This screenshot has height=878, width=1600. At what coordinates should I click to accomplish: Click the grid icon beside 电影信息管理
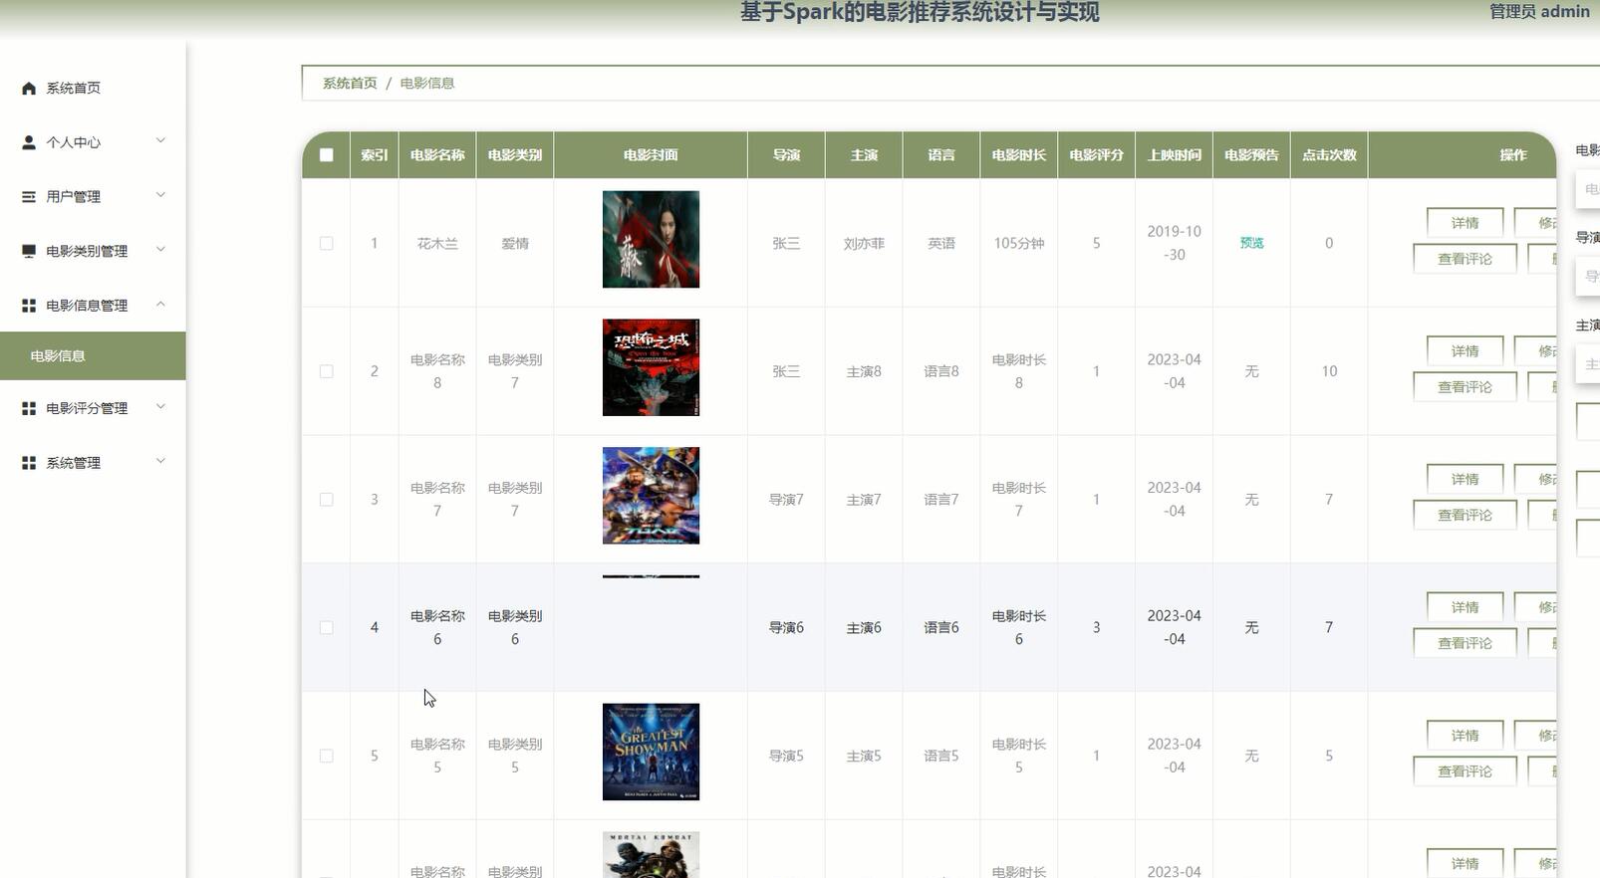29,306
